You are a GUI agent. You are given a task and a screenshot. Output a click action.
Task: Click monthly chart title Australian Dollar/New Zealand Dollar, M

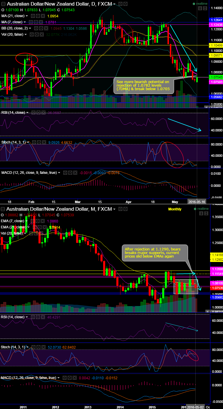(59, 209)
